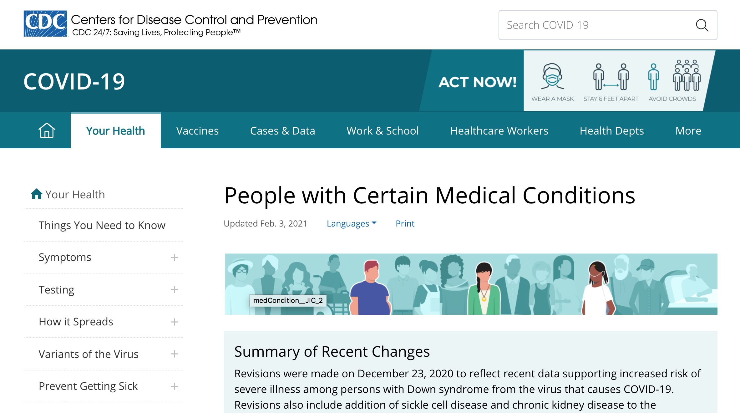
Task: Click the Stay 6 Feet Apart icon
Action: [611, 77]
